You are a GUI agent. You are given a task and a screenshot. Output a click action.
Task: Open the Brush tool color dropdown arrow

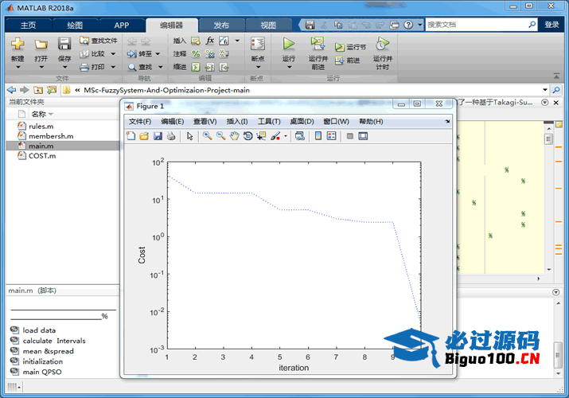coord(286,136)
